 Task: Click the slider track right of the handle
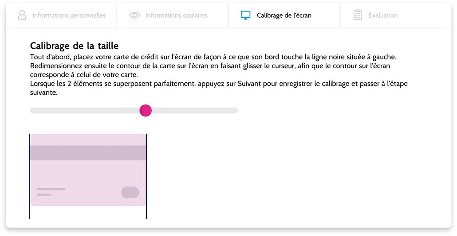(x=195, y=111)
